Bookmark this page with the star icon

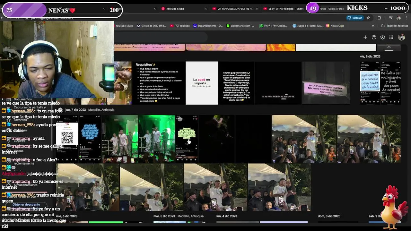pyautogui.click(x=368, y=18)
